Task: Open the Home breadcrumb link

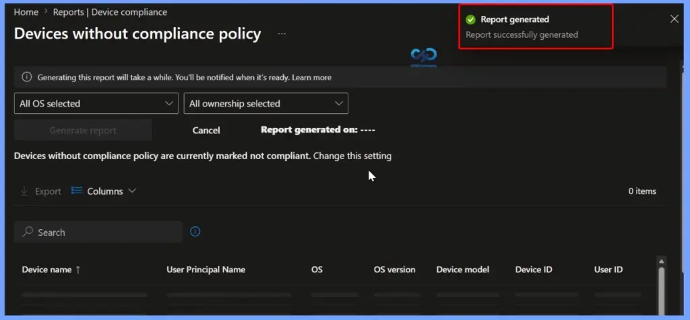Action: 26,12
